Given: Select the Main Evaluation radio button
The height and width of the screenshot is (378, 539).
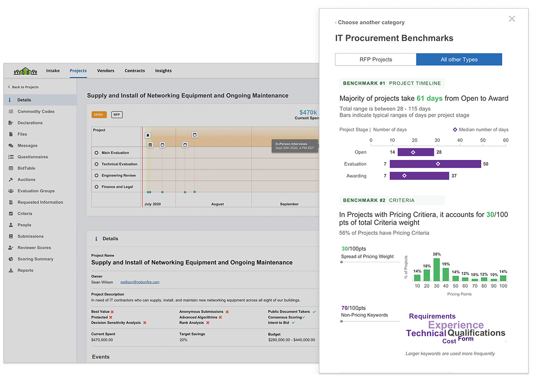Looking at the screenshot, I should tap(97, 153).
